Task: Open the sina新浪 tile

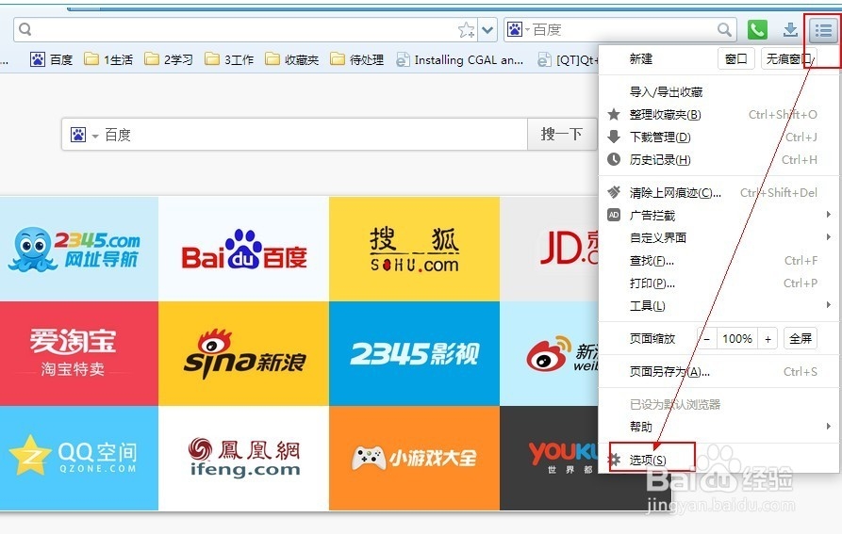Action: tap(244, 353)
